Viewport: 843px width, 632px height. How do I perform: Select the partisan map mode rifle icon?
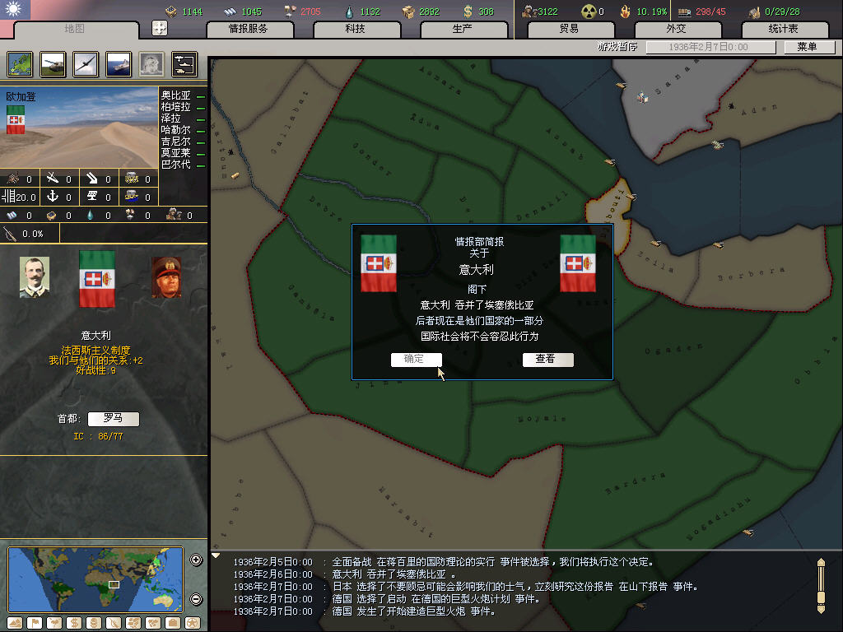click(x=114, y=623)
